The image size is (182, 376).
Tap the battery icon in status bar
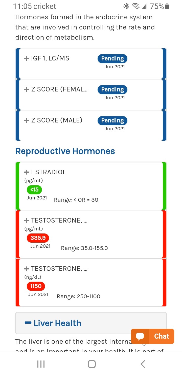coord(167,7)
